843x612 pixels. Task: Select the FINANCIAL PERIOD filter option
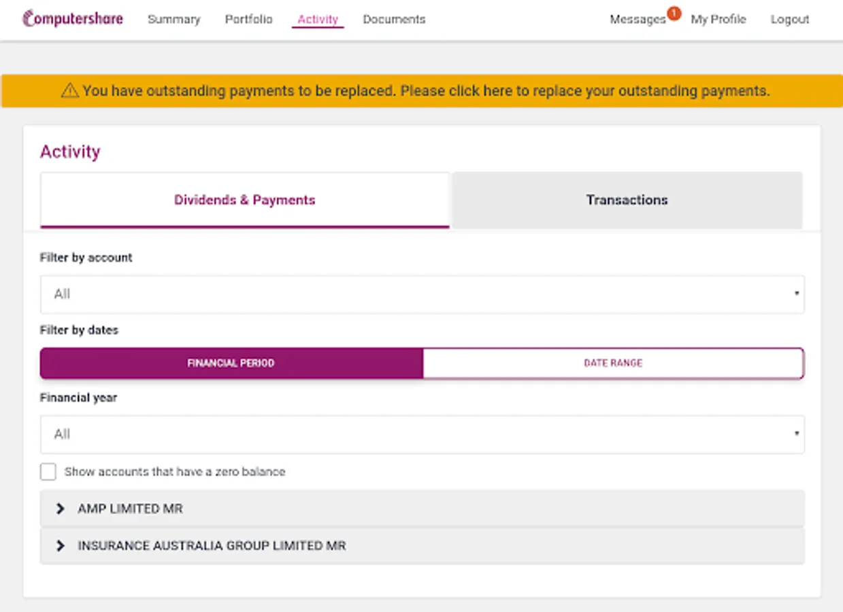[x=231, y=363]
